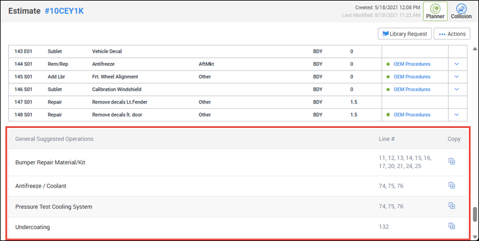Copy the Antifreeze / Coolant suggested operation
The image size is (479, 241).
click(x=452, y=186)
